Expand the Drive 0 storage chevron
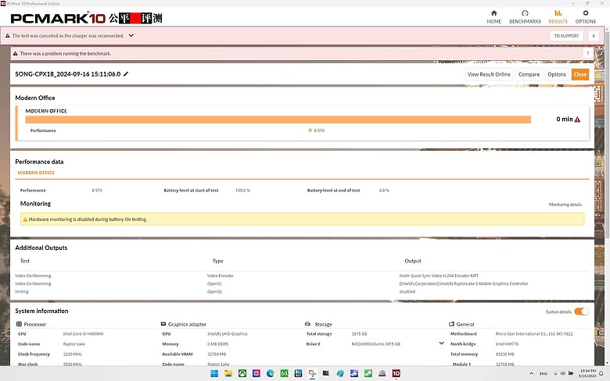Screen dimensions: 610x381 click(441, 344)
